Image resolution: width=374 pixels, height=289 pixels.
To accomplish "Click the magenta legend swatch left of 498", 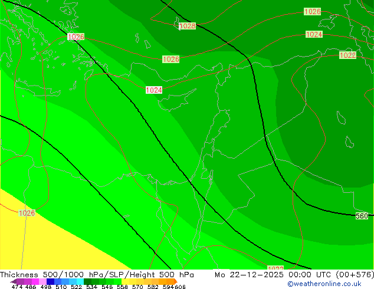I will pos(35,281).
